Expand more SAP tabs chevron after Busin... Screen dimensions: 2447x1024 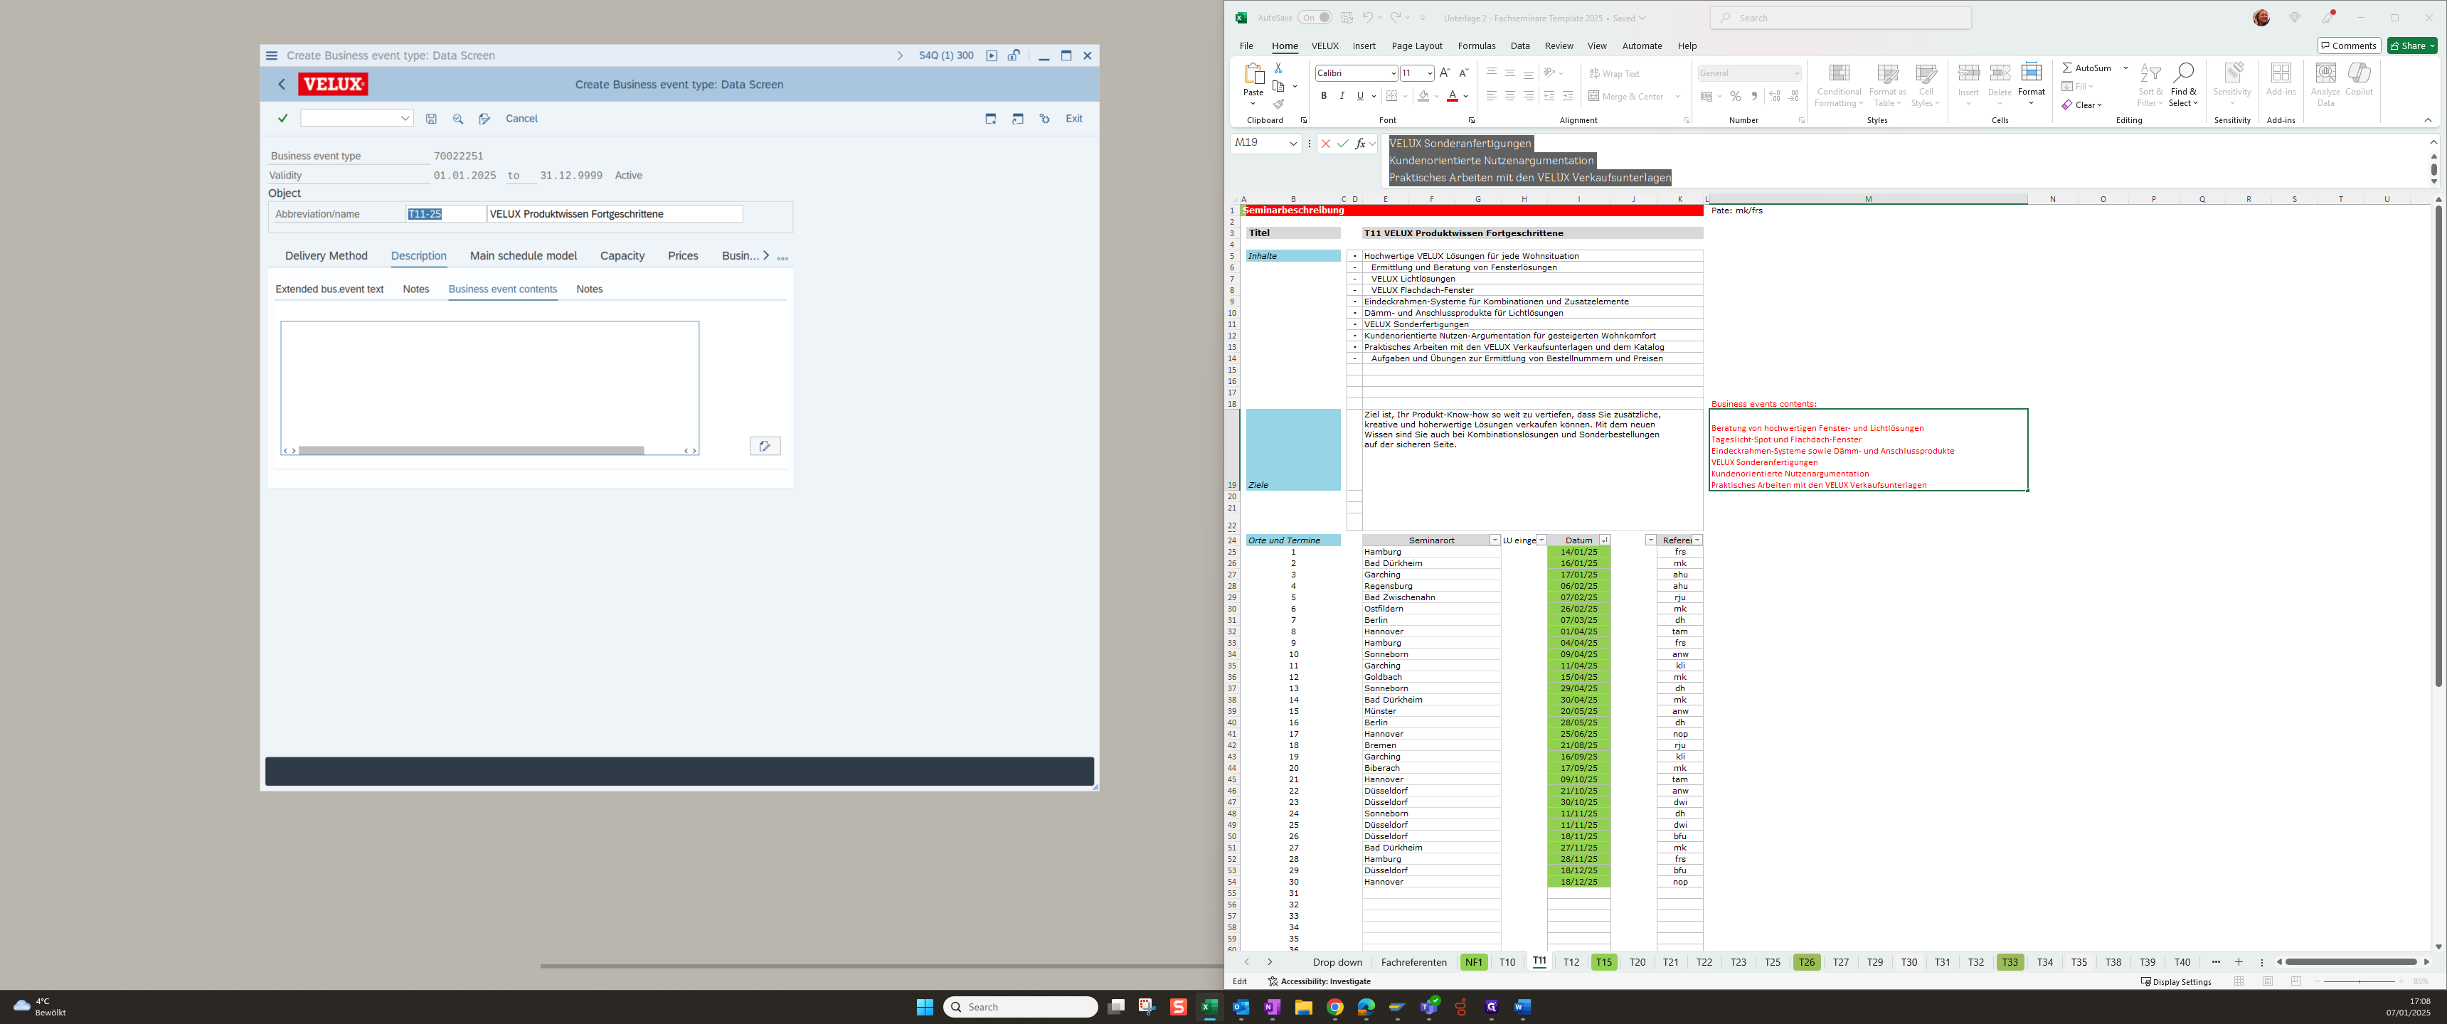point(765,255)
